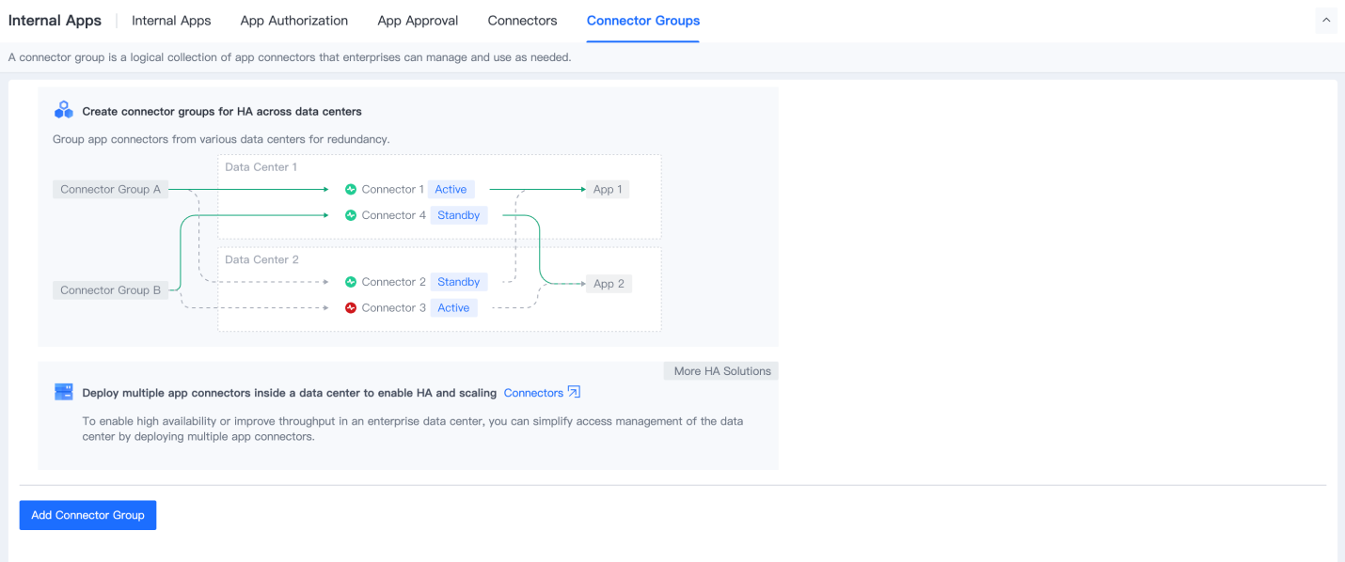Select the Connector Groups tab
This screenshot has width=1345, height=562.
(x=642, y=21)
